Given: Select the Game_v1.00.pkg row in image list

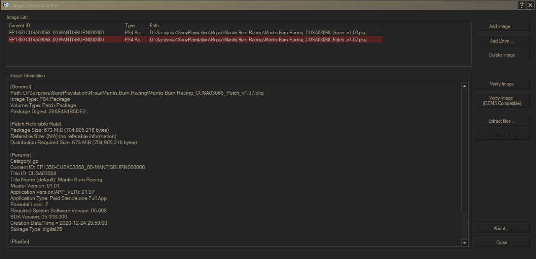Looking at the screenshot, I should [x=195, y=33].
